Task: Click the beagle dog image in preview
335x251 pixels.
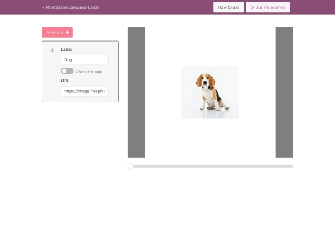Action: click(x=210, y=92)
